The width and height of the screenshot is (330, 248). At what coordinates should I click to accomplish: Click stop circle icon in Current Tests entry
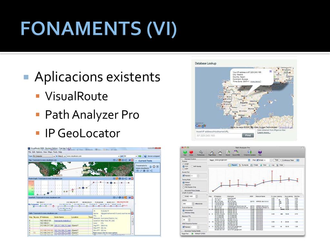pyautogui.click(x=154, y=167)
